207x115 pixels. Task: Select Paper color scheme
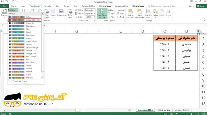tap(25, 75)
